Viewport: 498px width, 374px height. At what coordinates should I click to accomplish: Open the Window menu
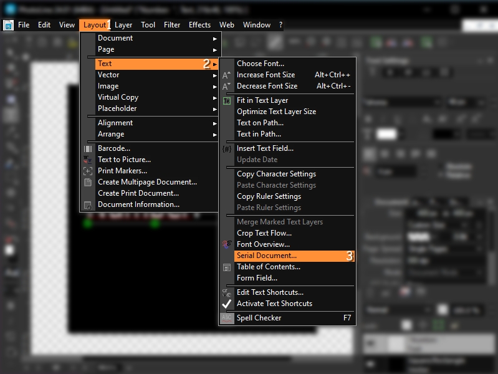click(x=257, y=25)
